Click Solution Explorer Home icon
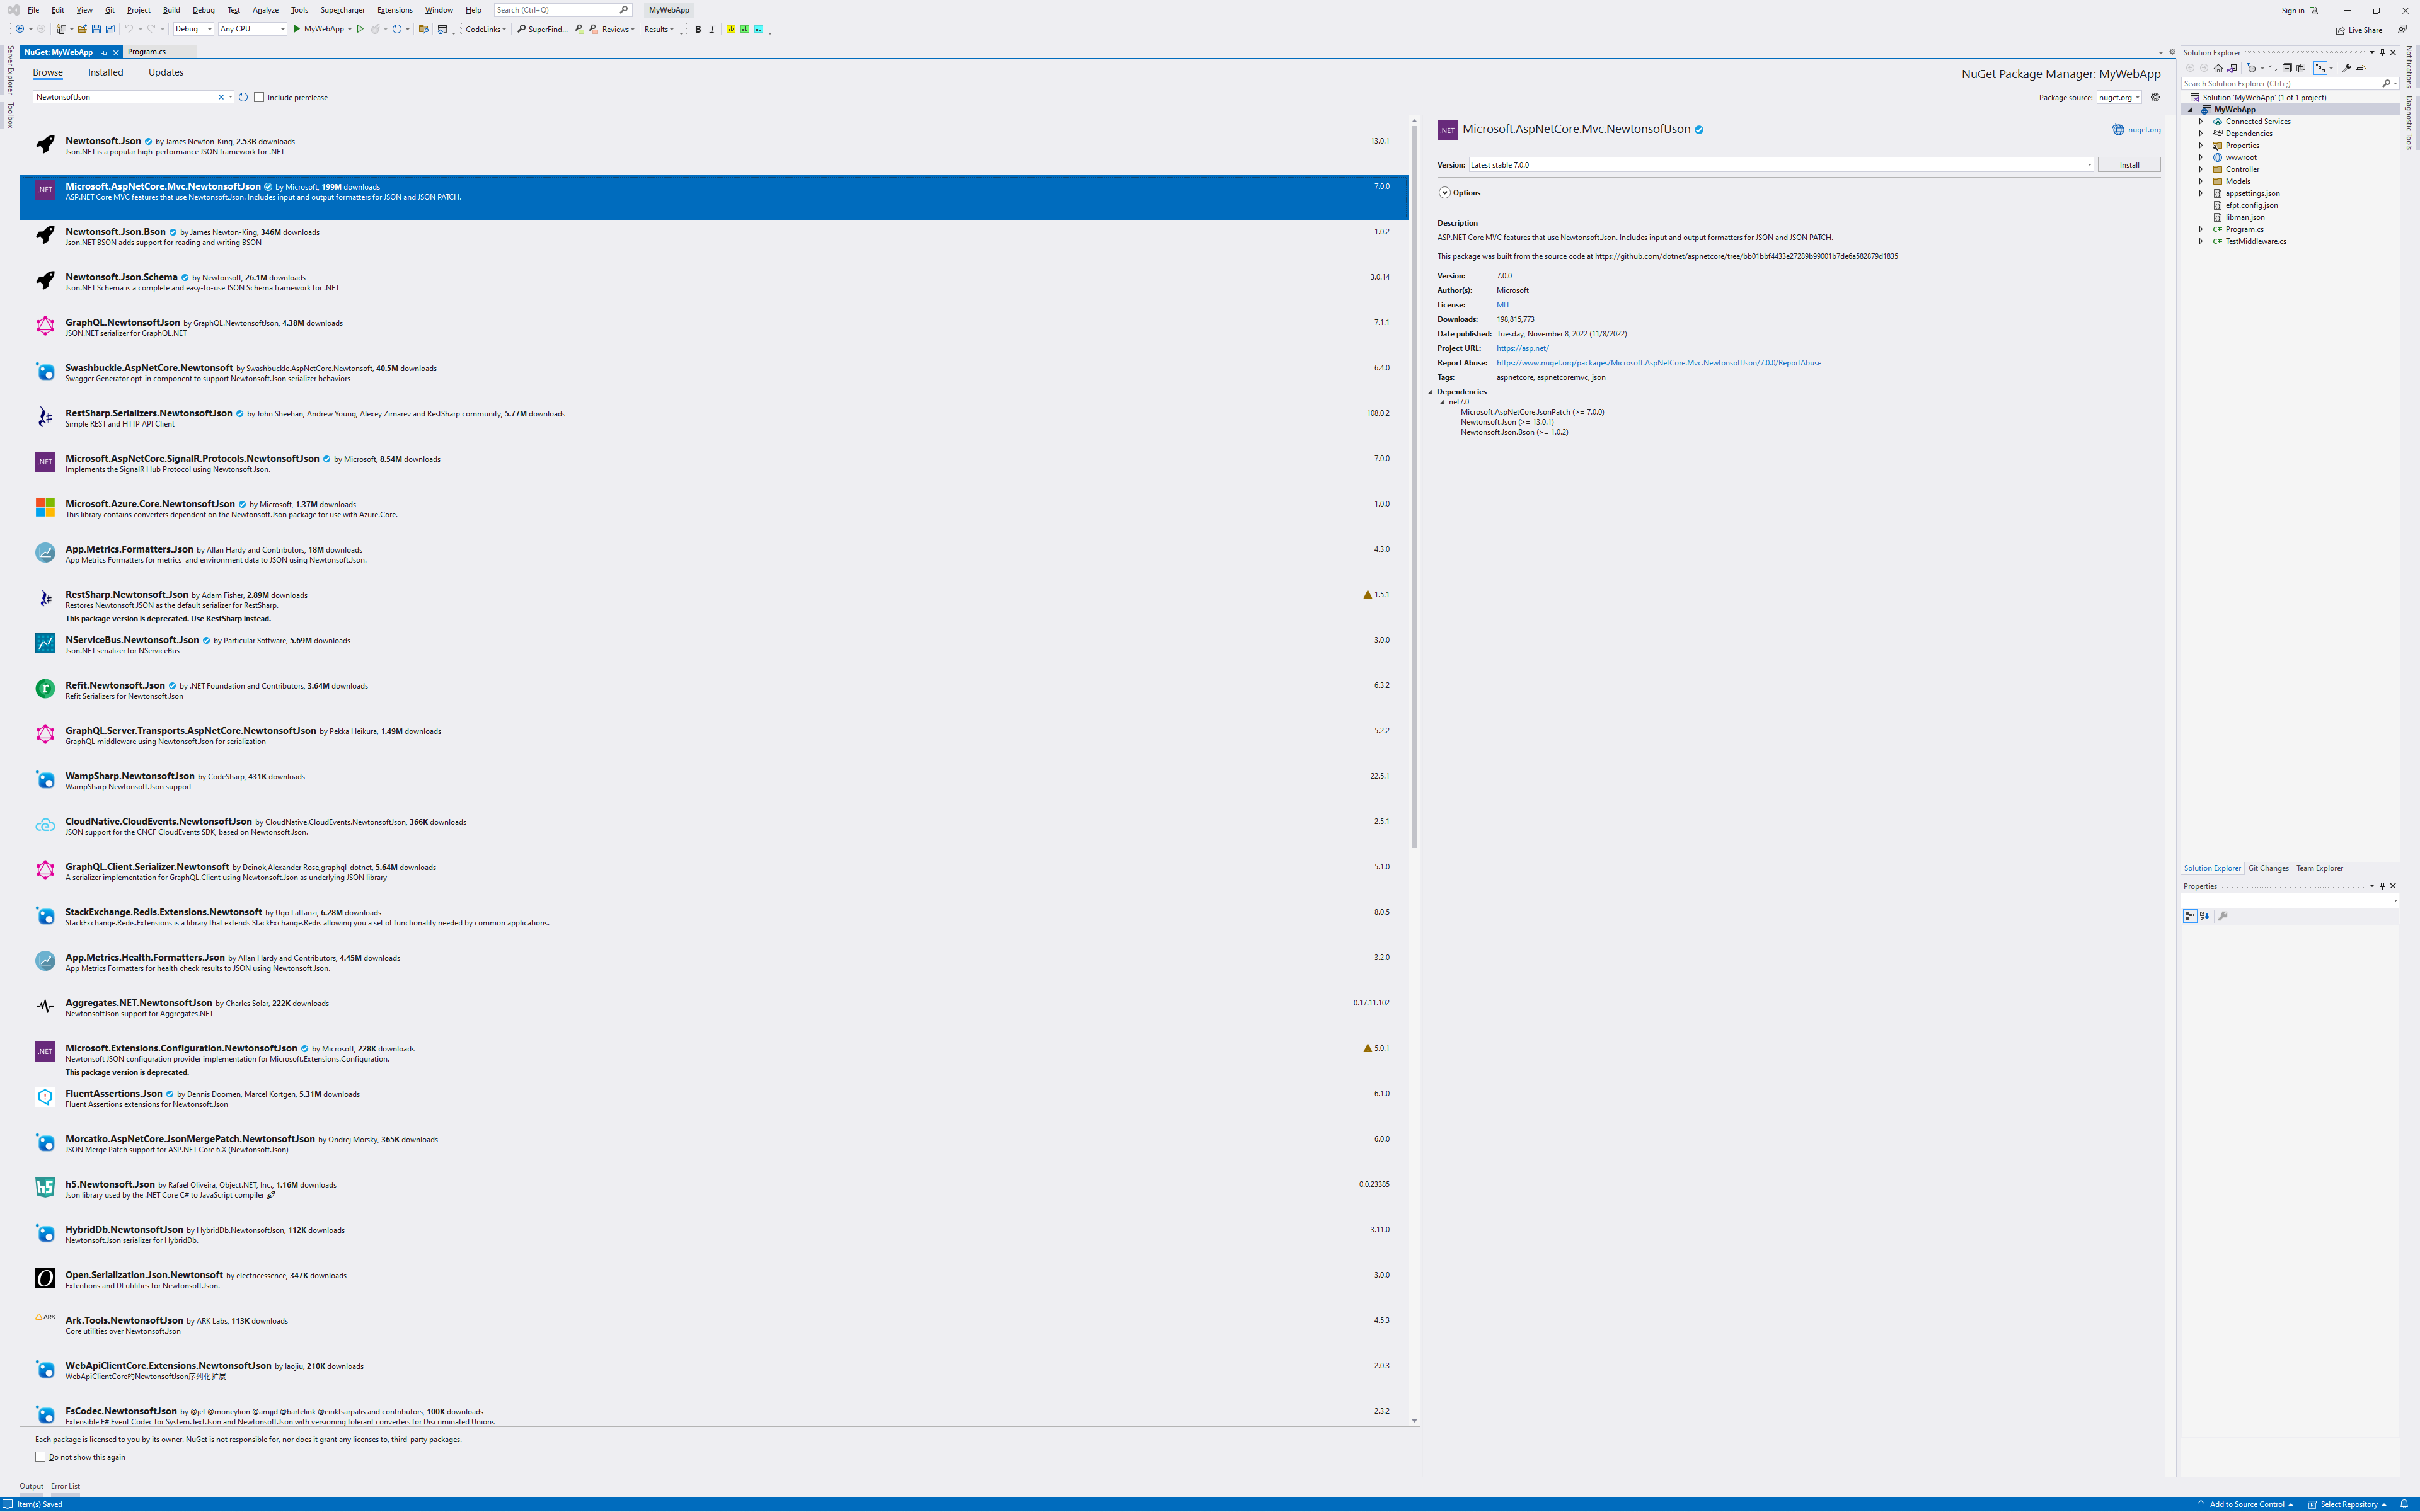The height and width of the screenshot is (1512, 2420). [2218, 68]
